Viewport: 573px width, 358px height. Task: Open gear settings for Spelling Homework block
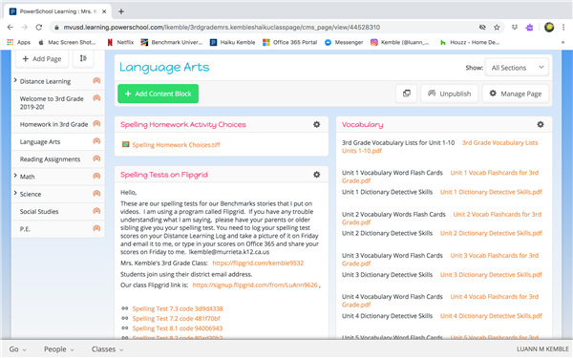point(317,124)
